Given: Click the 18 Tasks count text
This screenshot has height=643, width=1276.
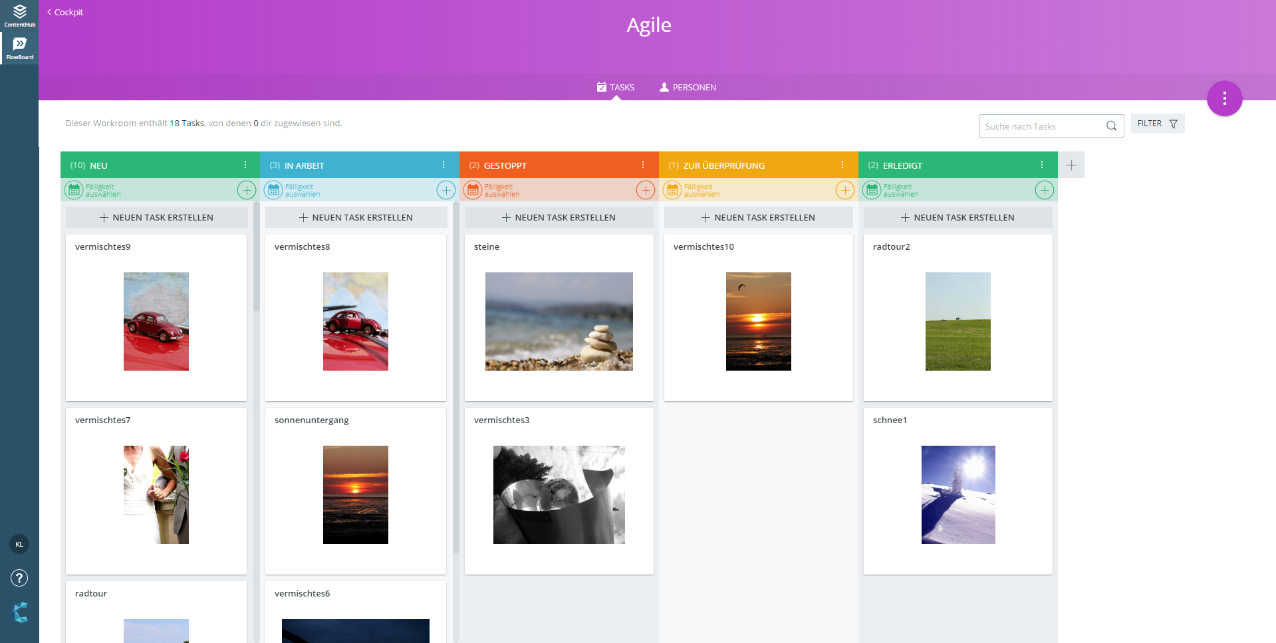Looking at the screenshot, I should pyautogui.click(x=187, y=123).
